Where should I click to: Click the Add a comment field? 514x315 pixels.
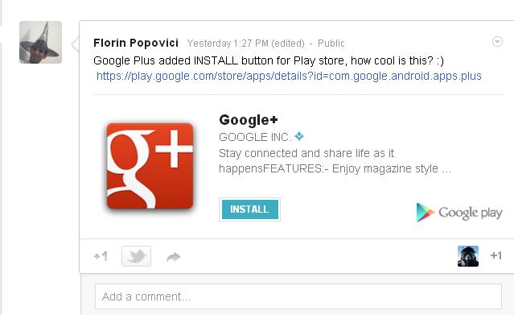298,296
